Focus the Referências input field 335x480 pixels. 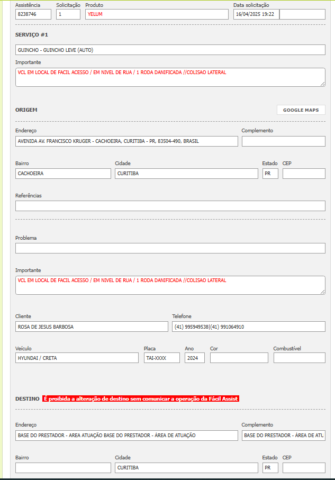tap(170, 206)
